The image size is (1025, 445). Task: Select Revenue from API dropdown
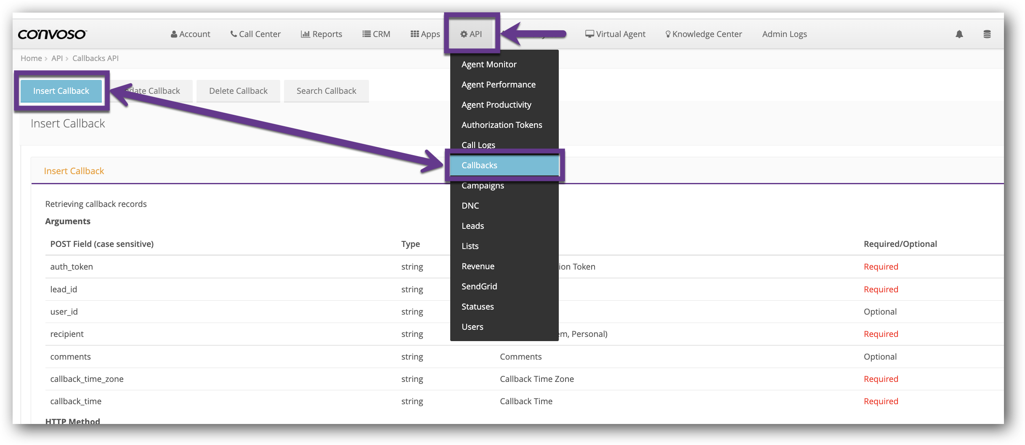point(504,266)
